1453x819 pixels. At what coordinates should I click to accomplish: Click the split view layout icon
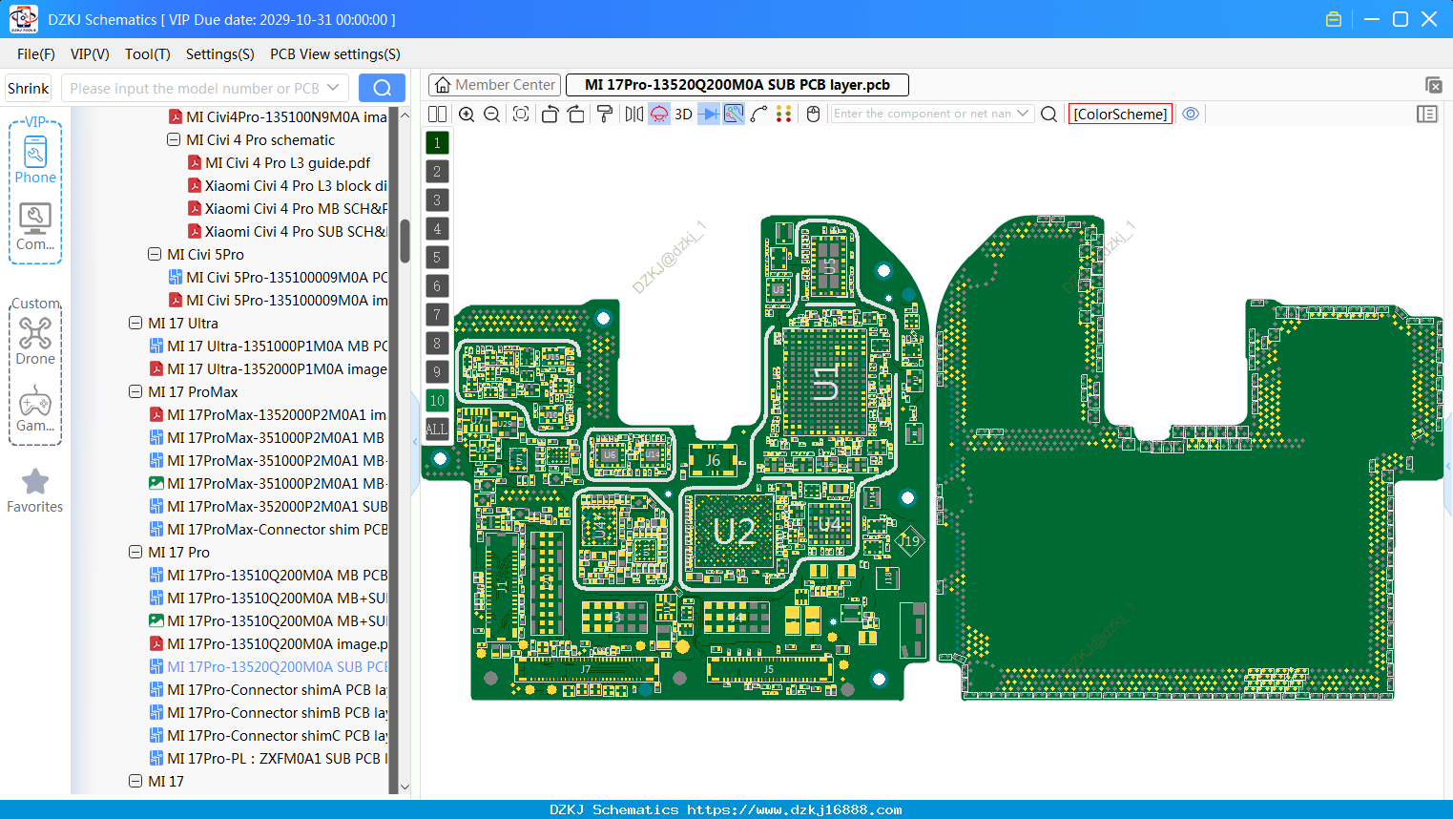437,114
